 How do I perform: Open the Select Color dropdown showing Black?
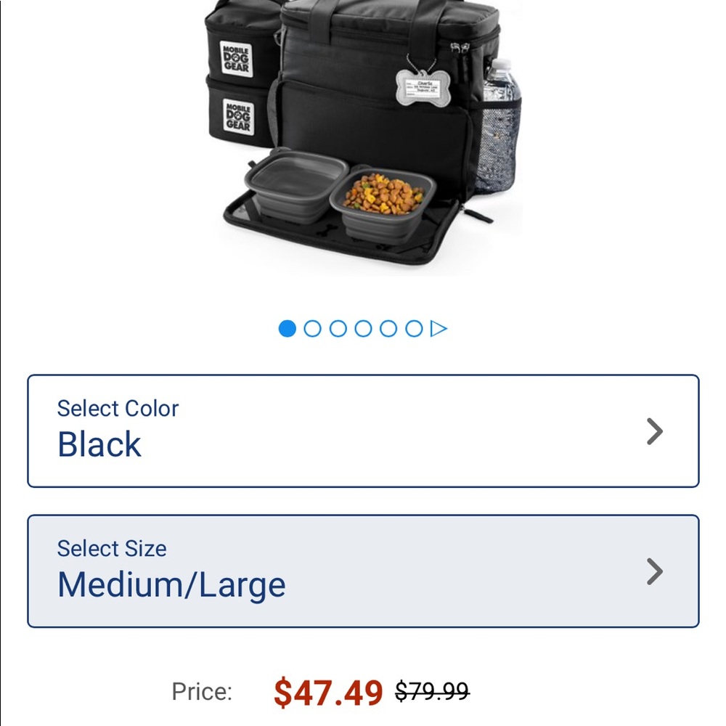(363, 431)
